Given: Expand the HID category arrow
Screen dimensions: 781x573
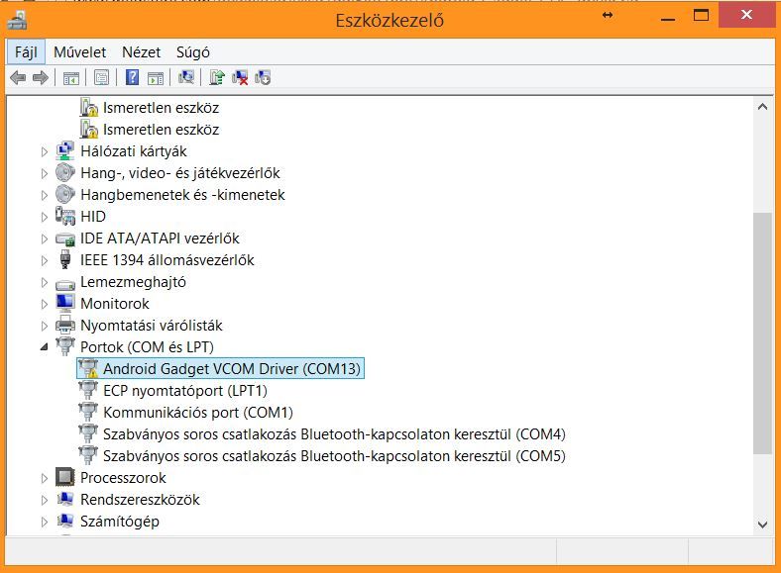Looking at the screenshot, I should 45,217.
